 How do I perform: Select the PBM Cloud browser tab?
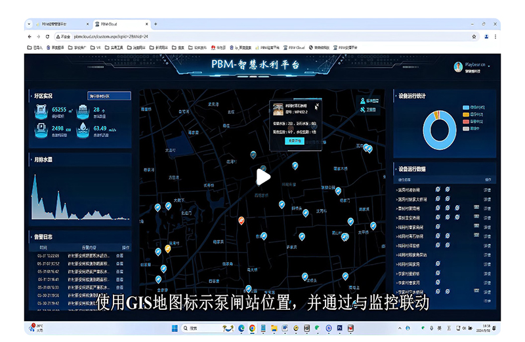119,24
